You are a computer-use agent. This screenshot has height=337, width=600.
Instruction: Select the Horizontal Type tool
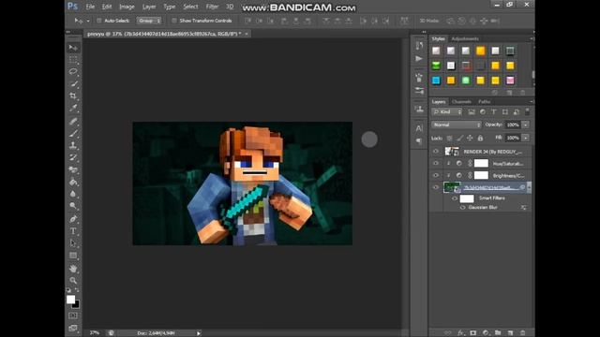pyautogui.click(x=73, y=231)
